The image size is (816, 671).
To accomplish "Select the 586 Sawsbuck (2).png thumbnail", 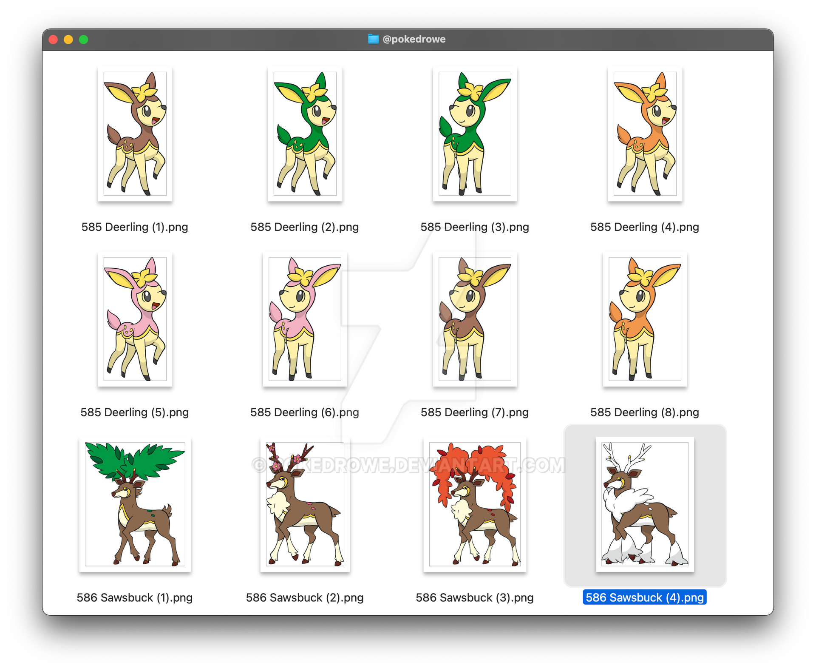I will point(305,504).
